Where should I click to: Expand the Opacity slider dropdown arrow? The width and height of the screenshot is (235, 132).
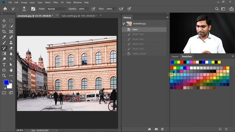(x=88, y=9)
